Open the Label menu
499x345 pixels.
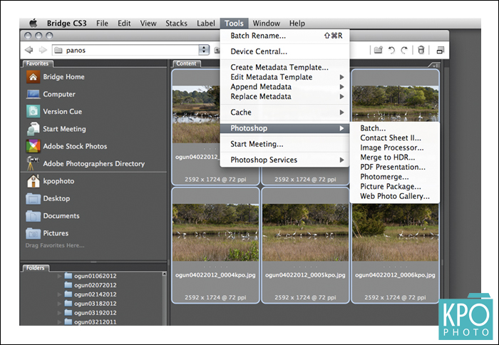(x=206, y=24)
